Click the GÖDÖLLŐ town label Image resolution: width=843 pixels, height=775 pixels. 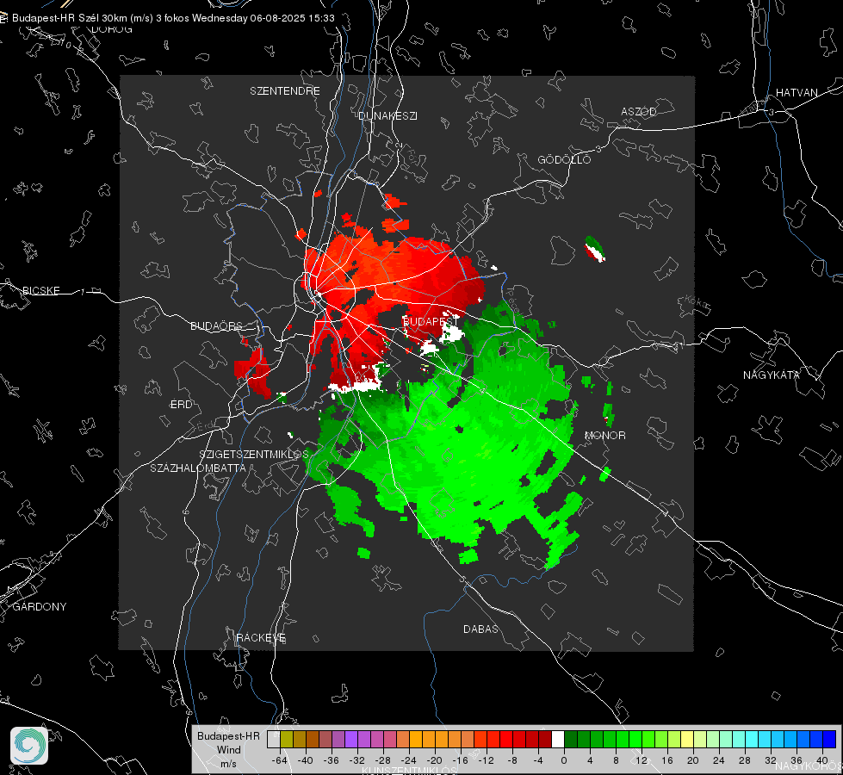[x=565, y=159]
